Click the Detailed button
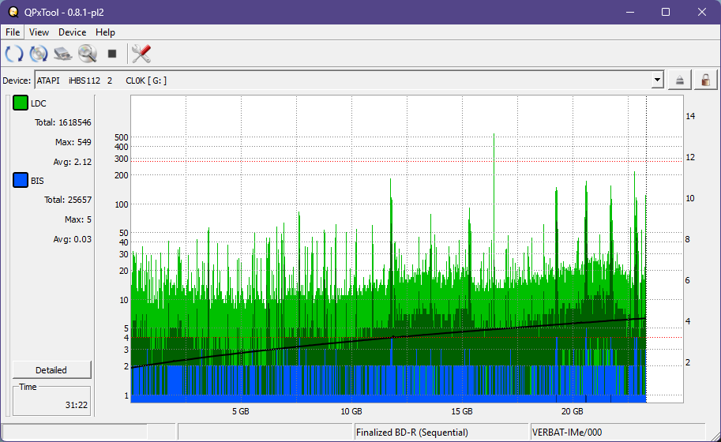Viewport: 721px width, 442px height. click(x=51, y=370)
